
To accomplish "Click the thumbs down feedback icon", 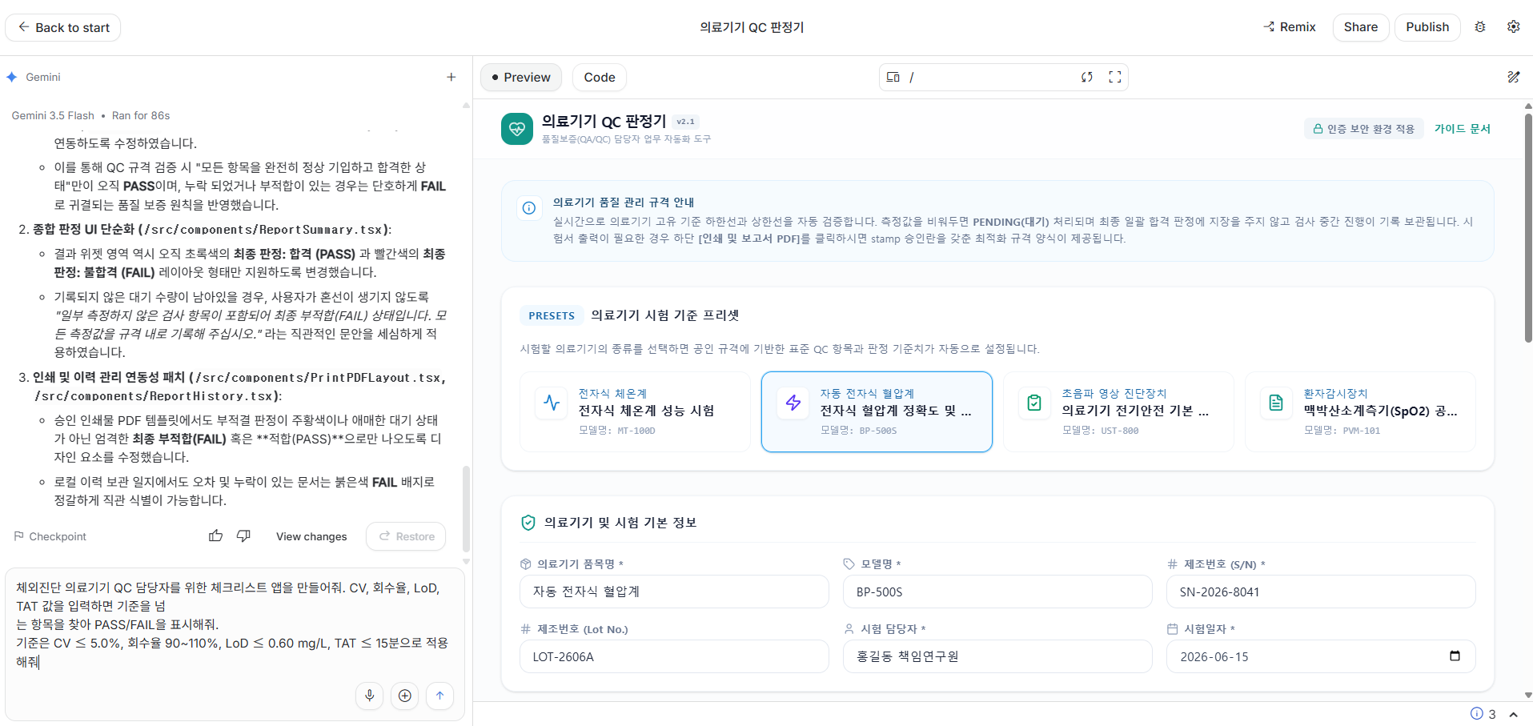I will pos(244,536).
